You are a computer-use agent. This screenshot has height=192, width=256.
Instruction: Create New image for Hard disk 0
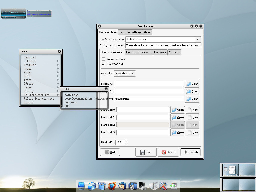pyautogui.click(x=193, y=110)
